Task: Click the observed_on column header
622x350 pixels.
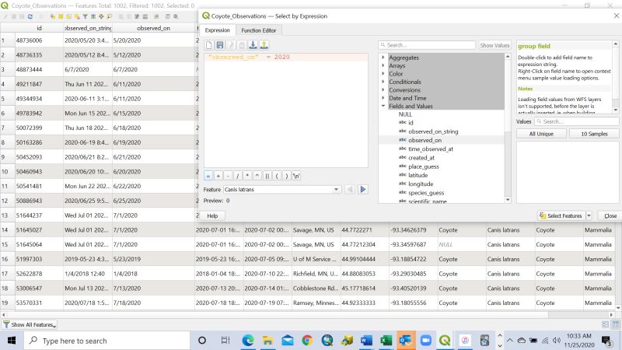Action: point(153,28)
